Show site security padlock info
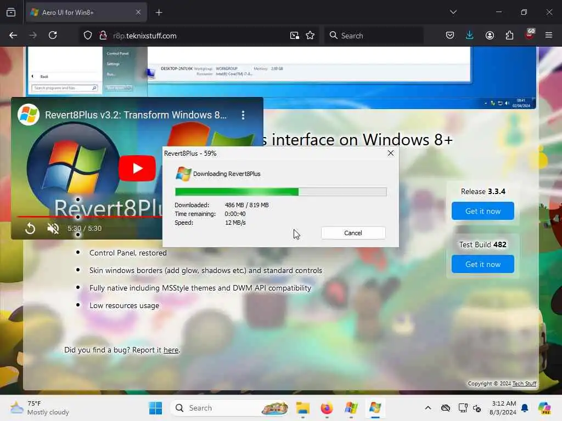The width and height of the screenshot is (562, 421). [x=103, y=35]
